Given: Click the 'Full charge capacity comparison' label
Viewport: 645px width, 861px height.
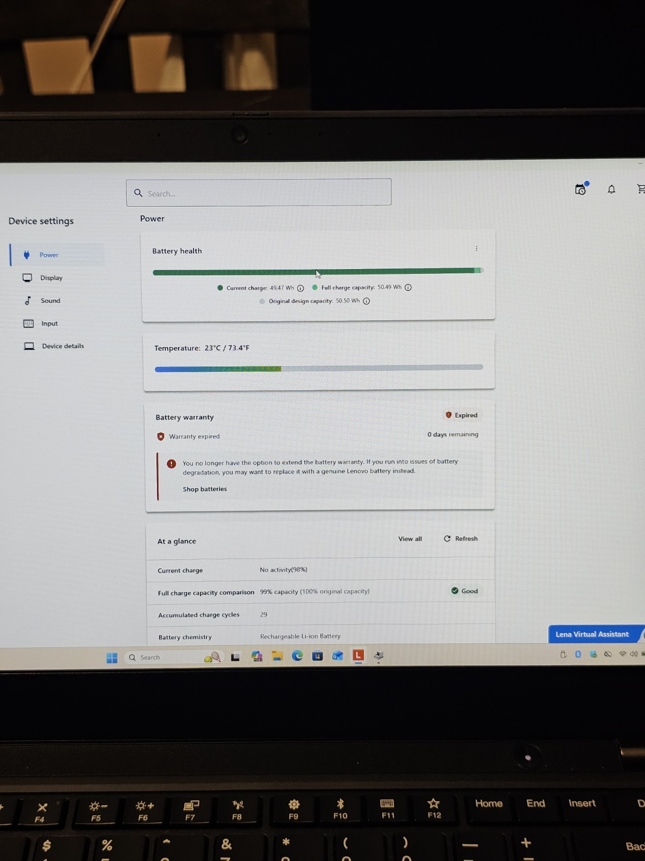Looking at the screenshot, I should pos(206,592).
